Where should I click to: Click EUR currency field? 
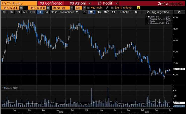(x=79, y=8)
